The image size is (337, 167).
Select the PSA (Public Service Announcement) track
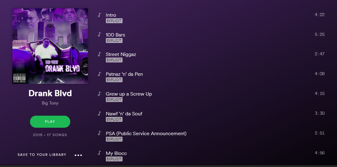[146, 134]
